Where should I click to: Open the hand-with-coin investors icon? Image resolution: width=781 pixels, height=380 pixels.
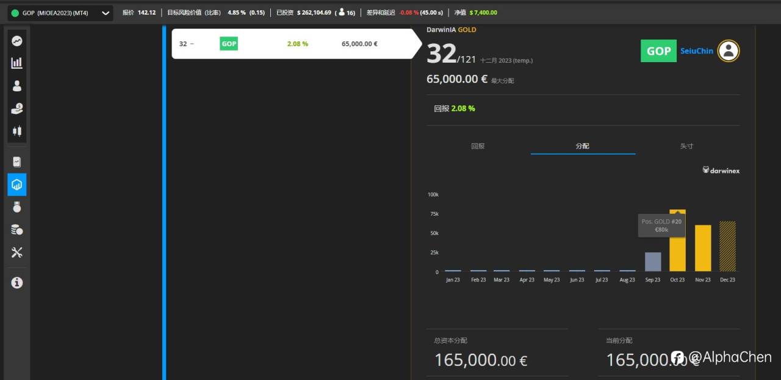click(17, 108)
